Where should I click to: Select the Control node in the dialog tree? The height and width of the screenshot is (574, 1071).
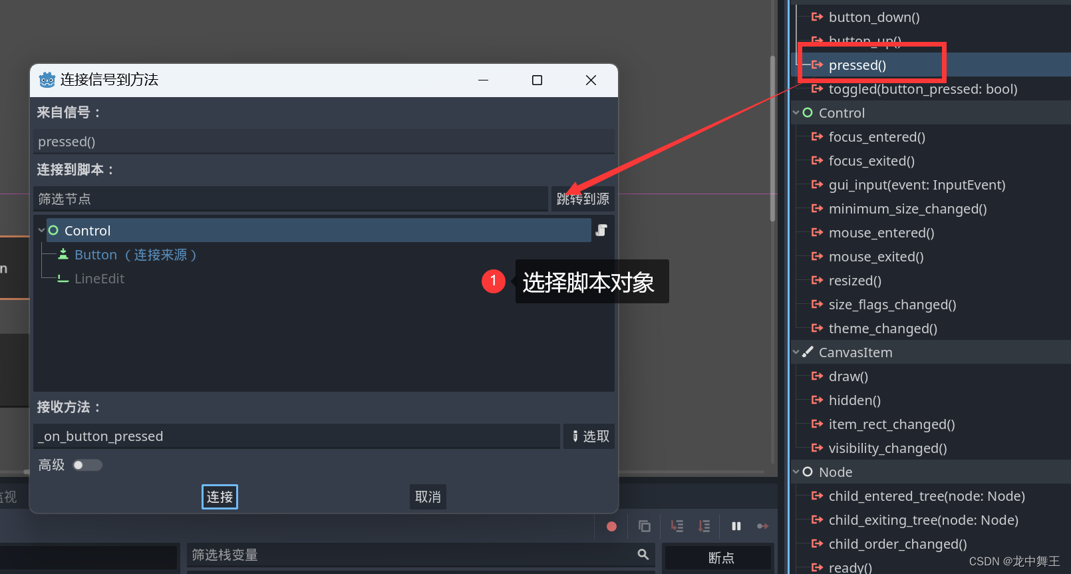point(319,230)
